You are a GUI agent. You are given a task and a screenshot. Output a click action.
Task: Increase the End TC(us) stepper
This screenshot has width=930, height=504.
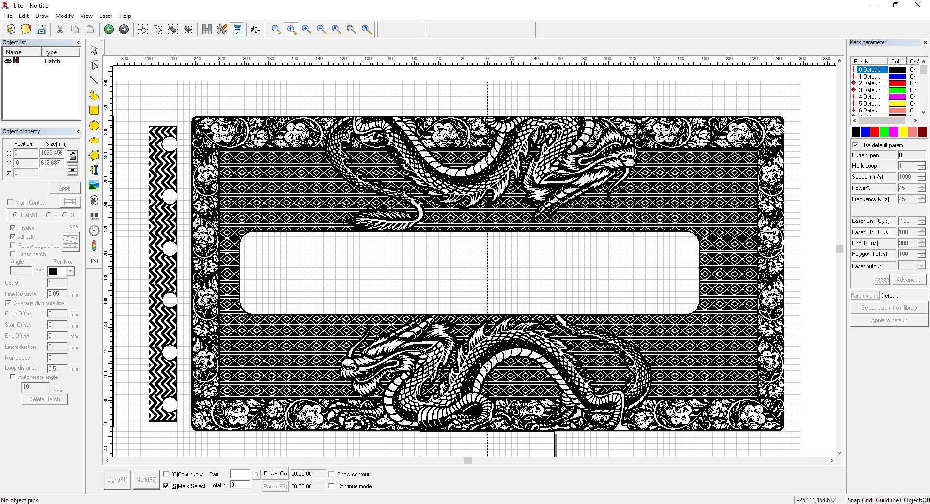point(921,241)
